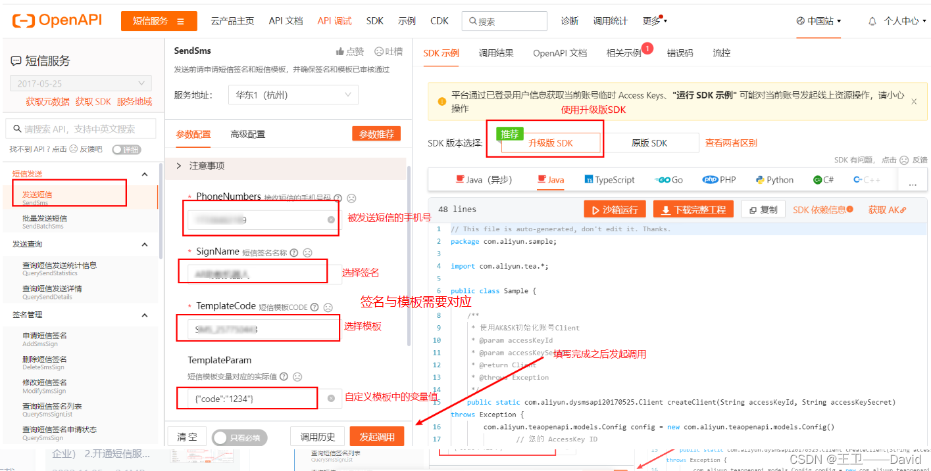The height and width of the screenshot is (471, 931).
Task: Click the 获取元数据 link
Action: (x=47, y=102)
